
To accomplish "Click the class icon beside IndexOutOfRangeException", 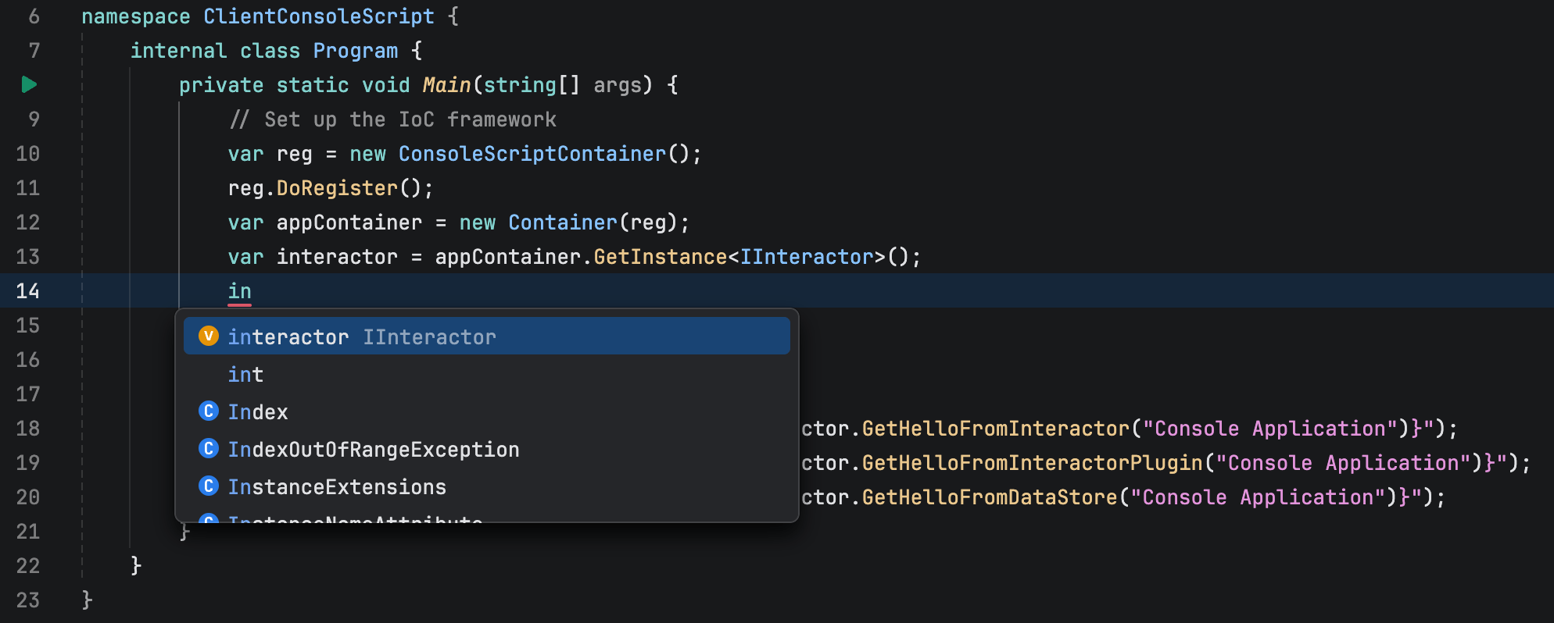I will pyautogui.click(x=209, y=449).
